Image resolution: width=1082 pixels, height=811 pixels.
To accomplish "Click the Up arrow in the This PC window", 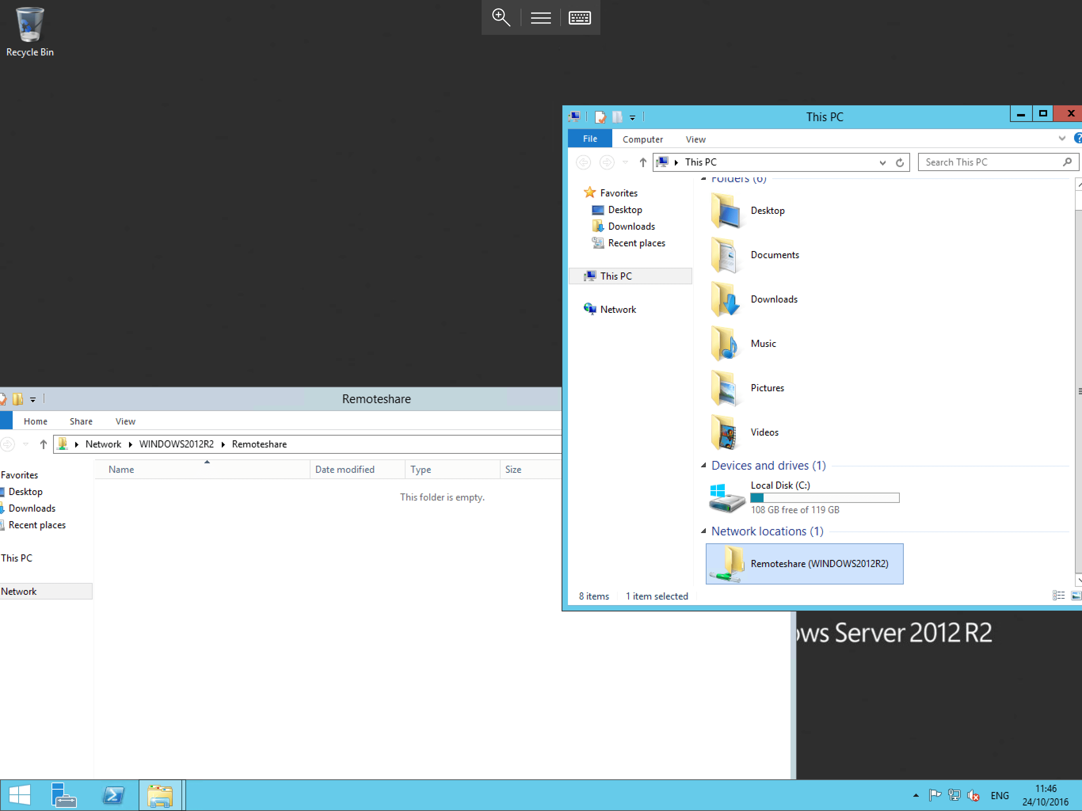I will point(643,162).
